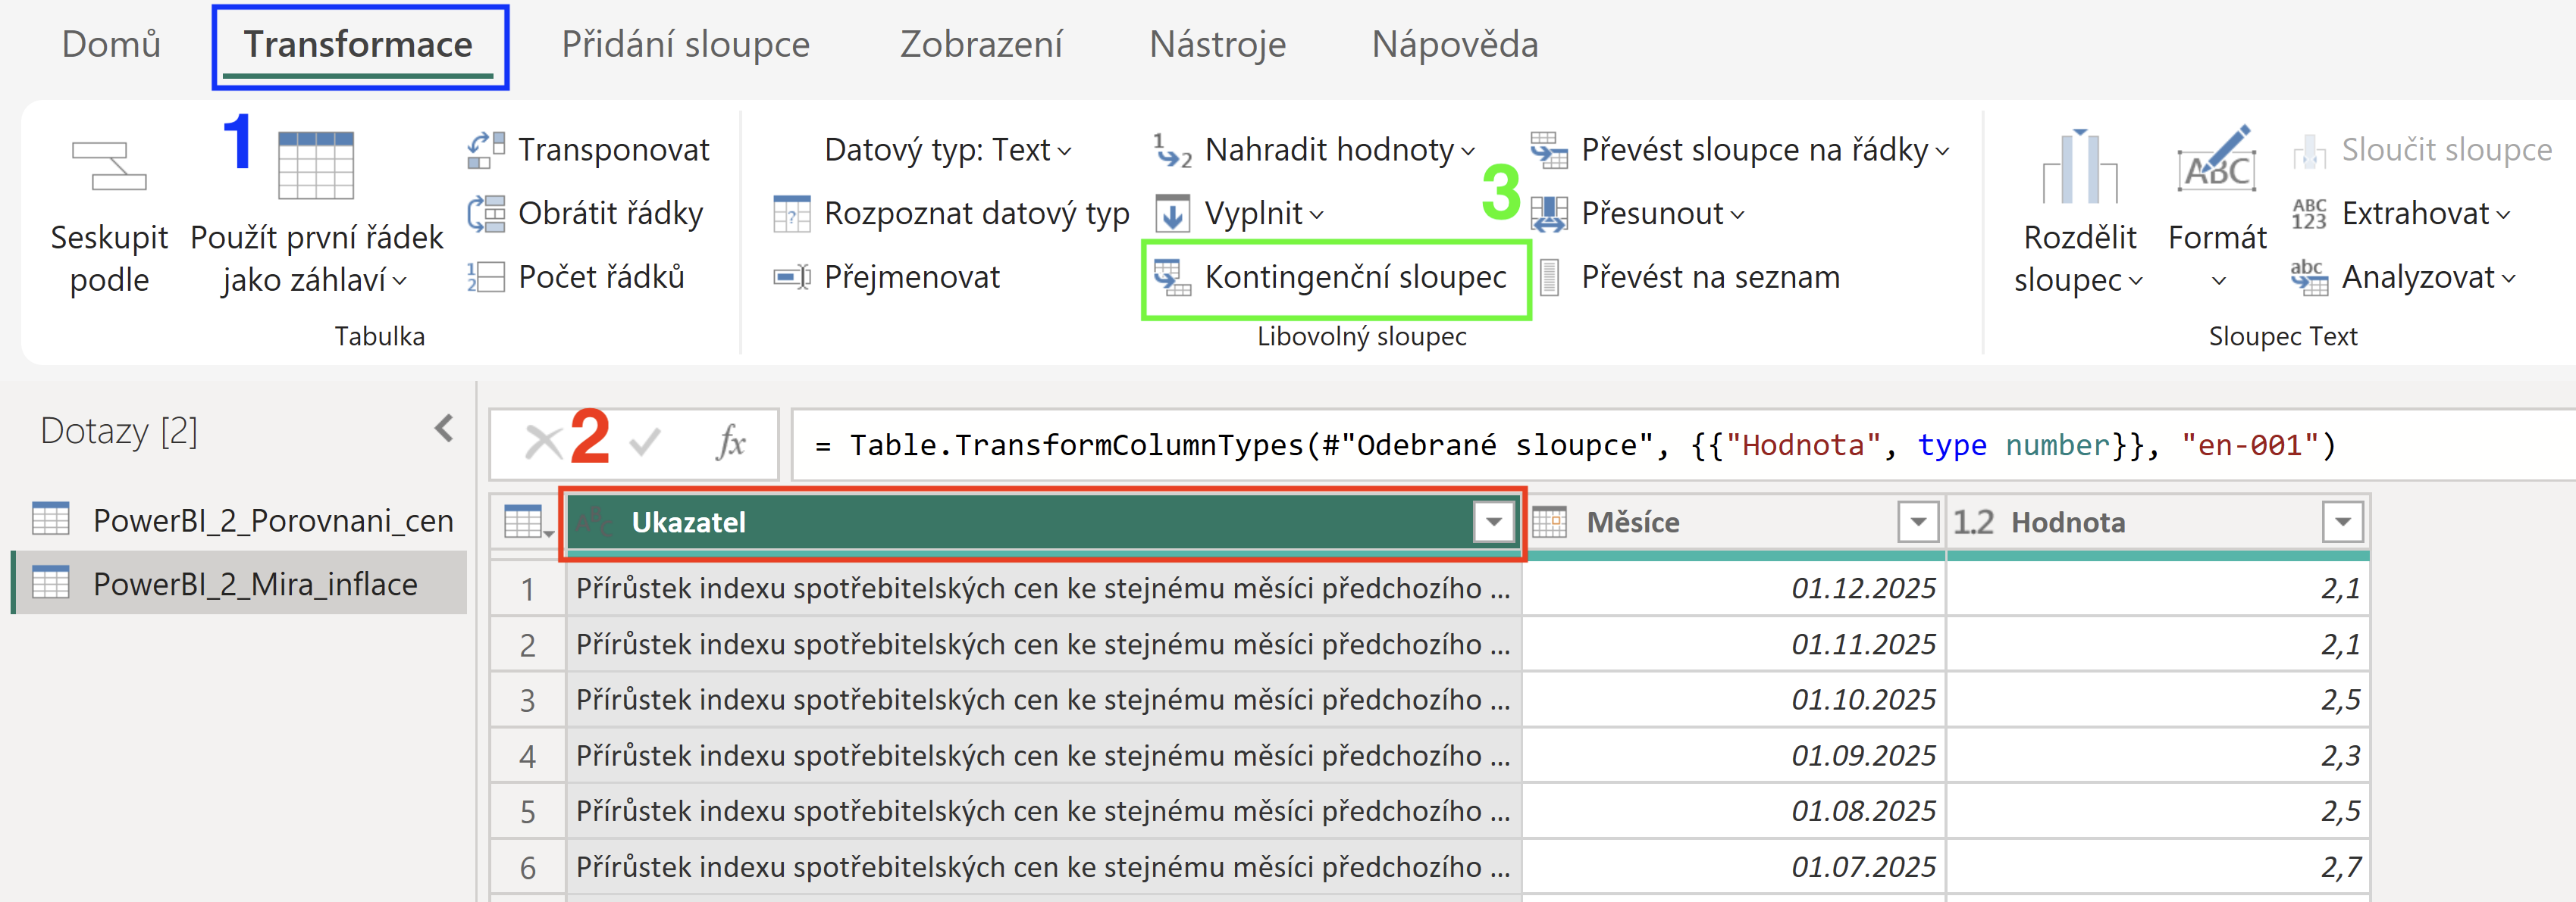Open the Nástroje tab
This screenshot has width=2576, height=902.
[1217, 44]
